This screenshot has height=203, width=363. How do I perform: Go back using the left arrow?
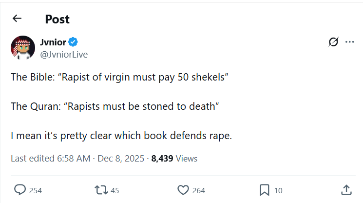17,19
